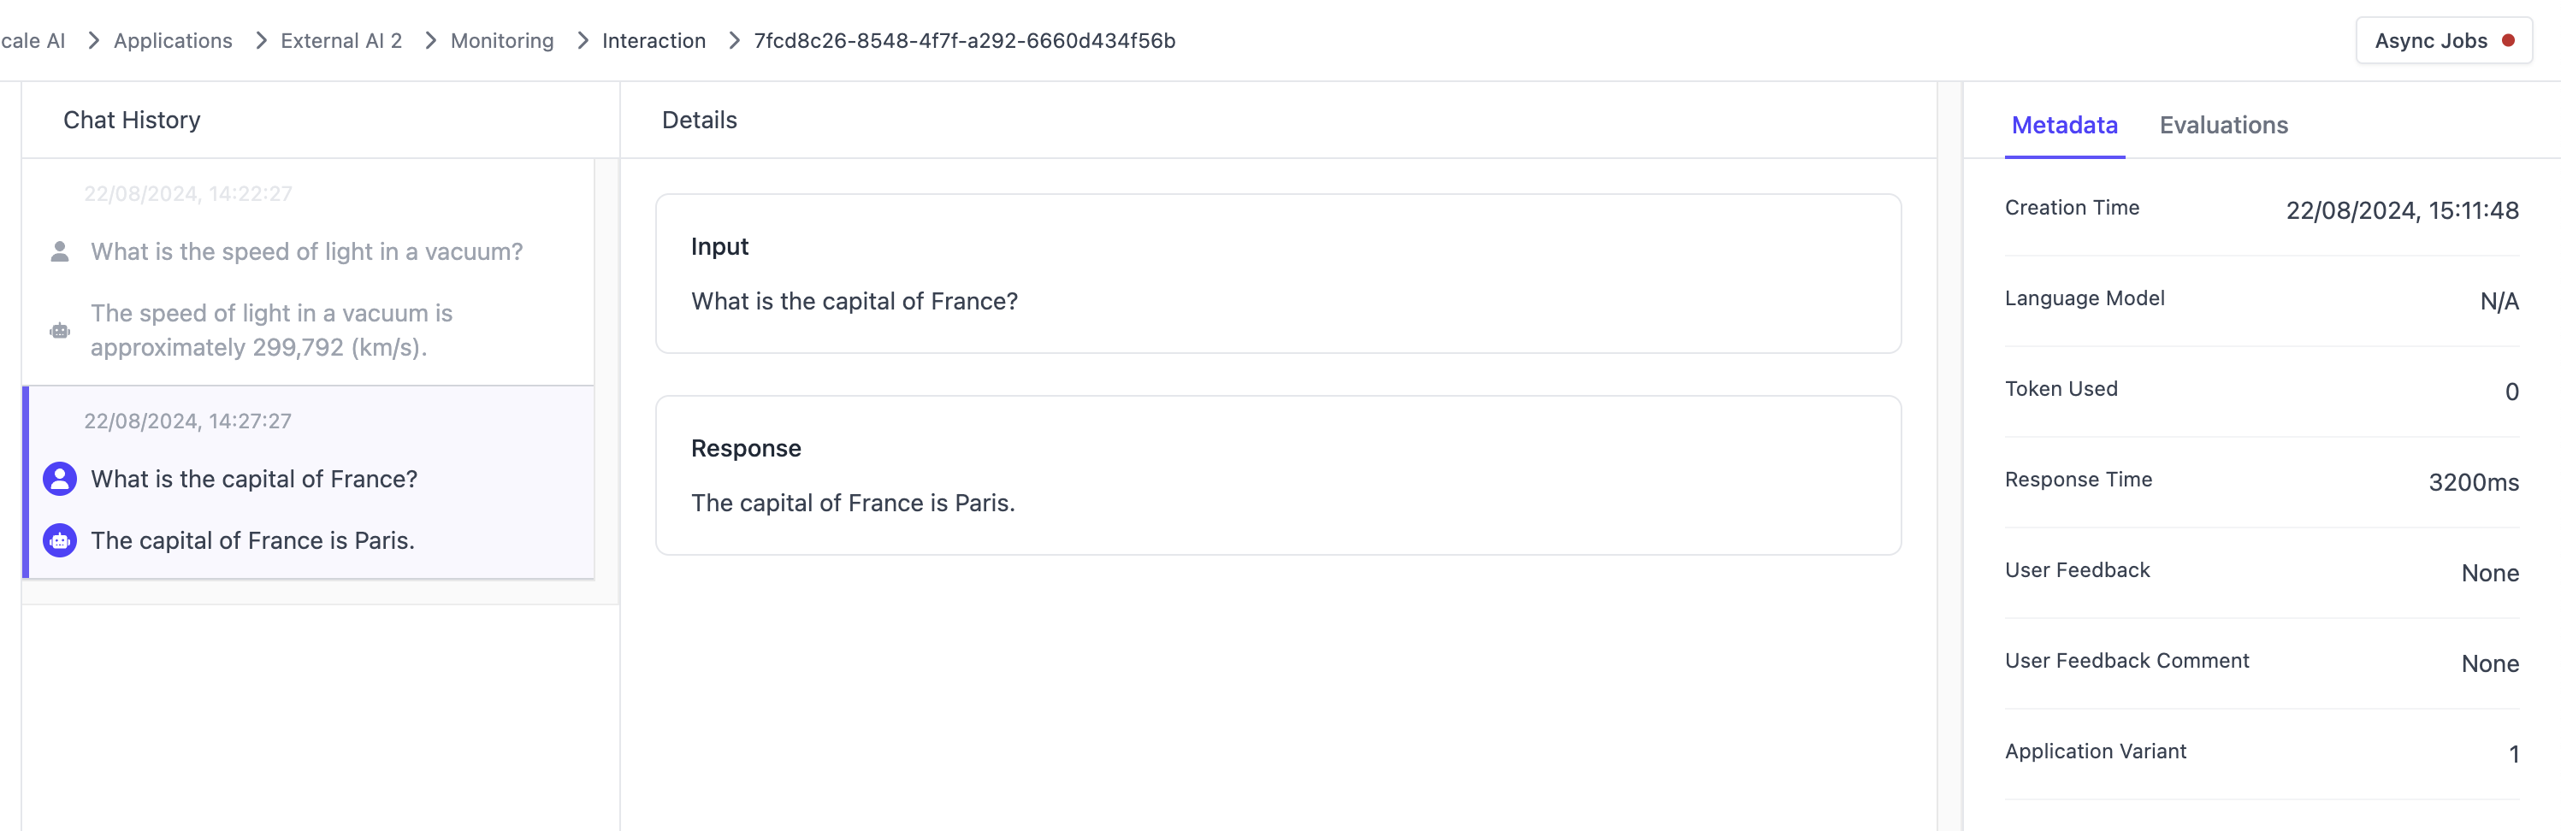Click the gray user icon beside speed of light question

pos(60,251)
